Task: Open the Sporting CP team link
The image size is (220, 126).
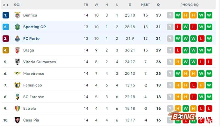Action: tap(34, 27)
